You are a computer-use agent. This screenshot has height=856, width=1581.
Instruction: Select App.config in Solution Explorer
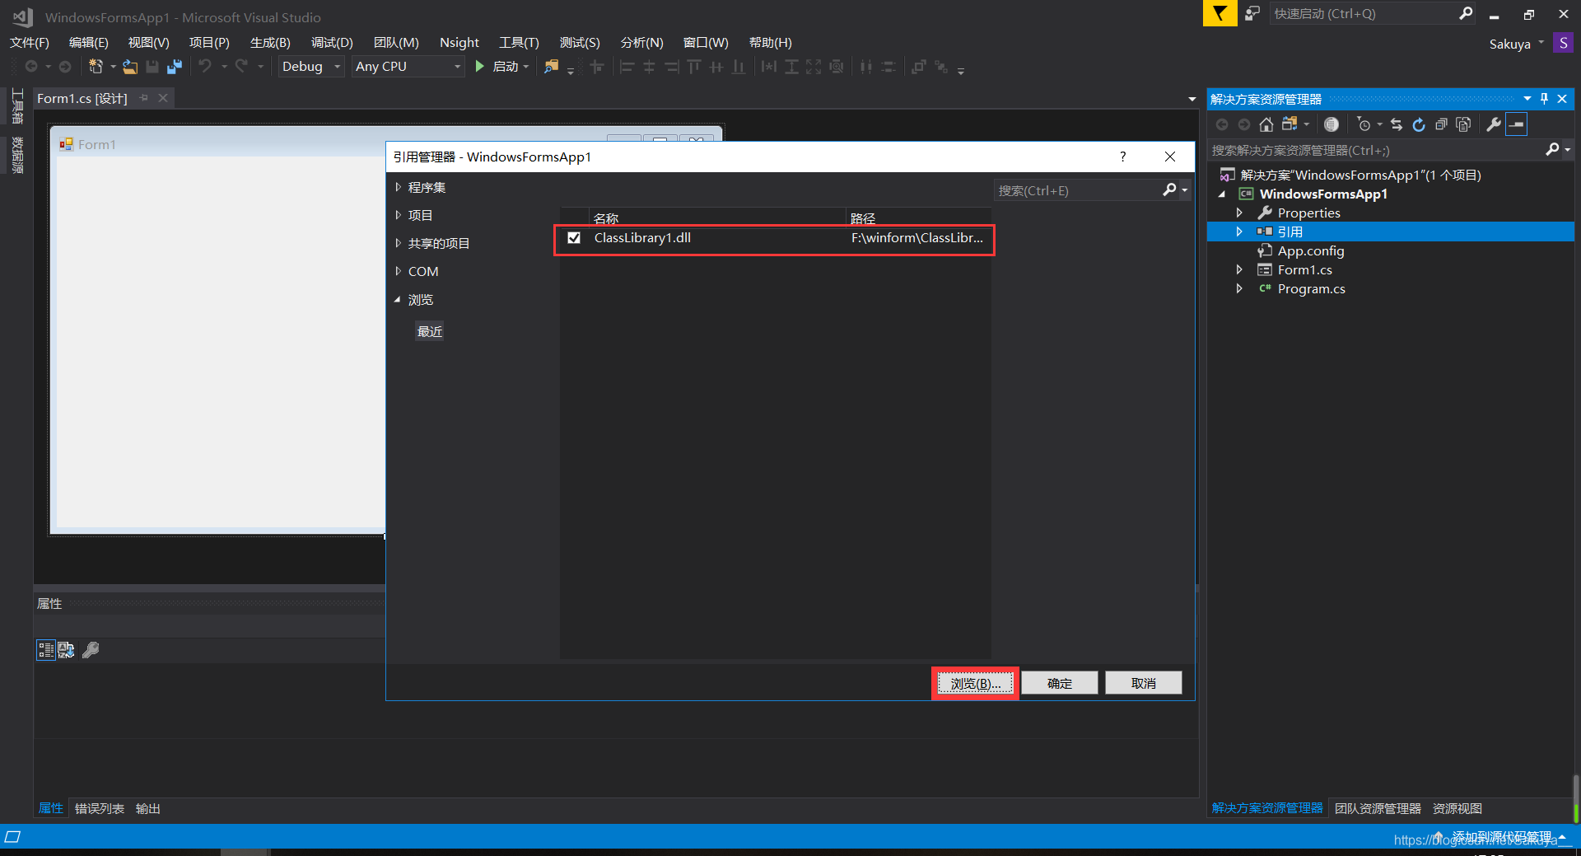pyautogui.click(x=1311, y=250)
